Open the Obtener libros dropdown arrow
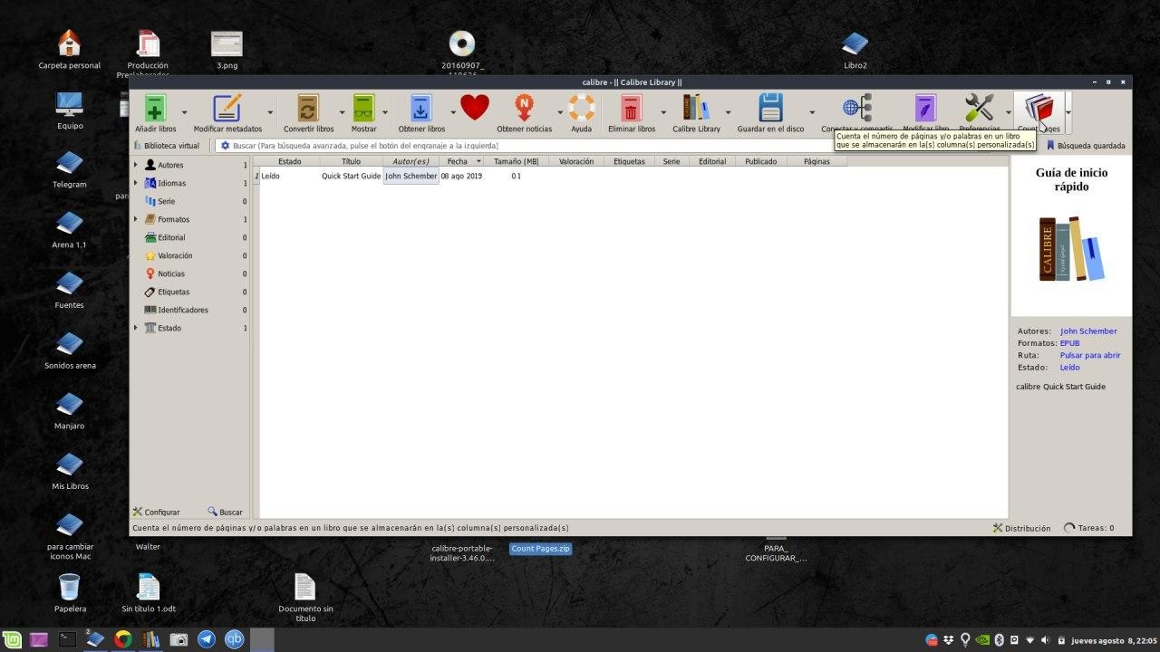The height and width of the screenshot is (652, 1160). coord(453,112)
